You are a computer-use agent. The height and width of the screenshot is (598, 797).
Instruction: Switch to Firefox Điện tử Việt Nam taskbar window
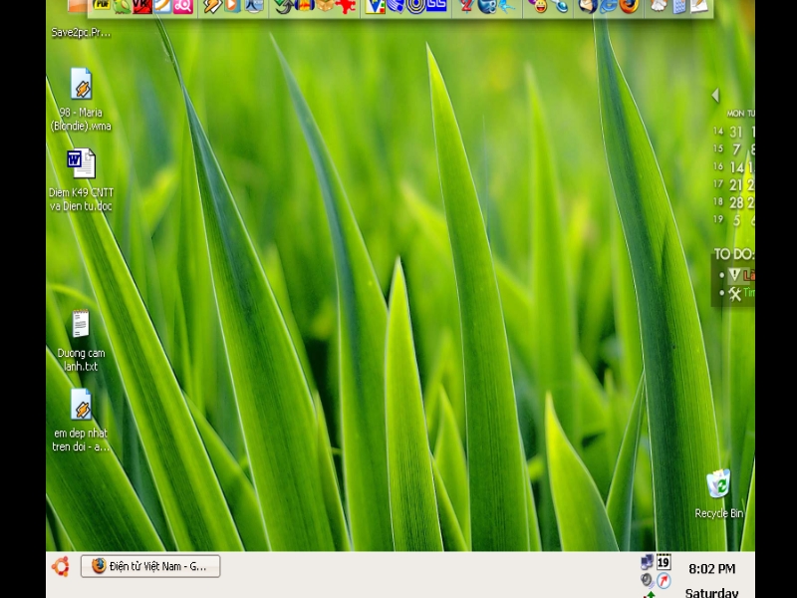coord(150,566)
